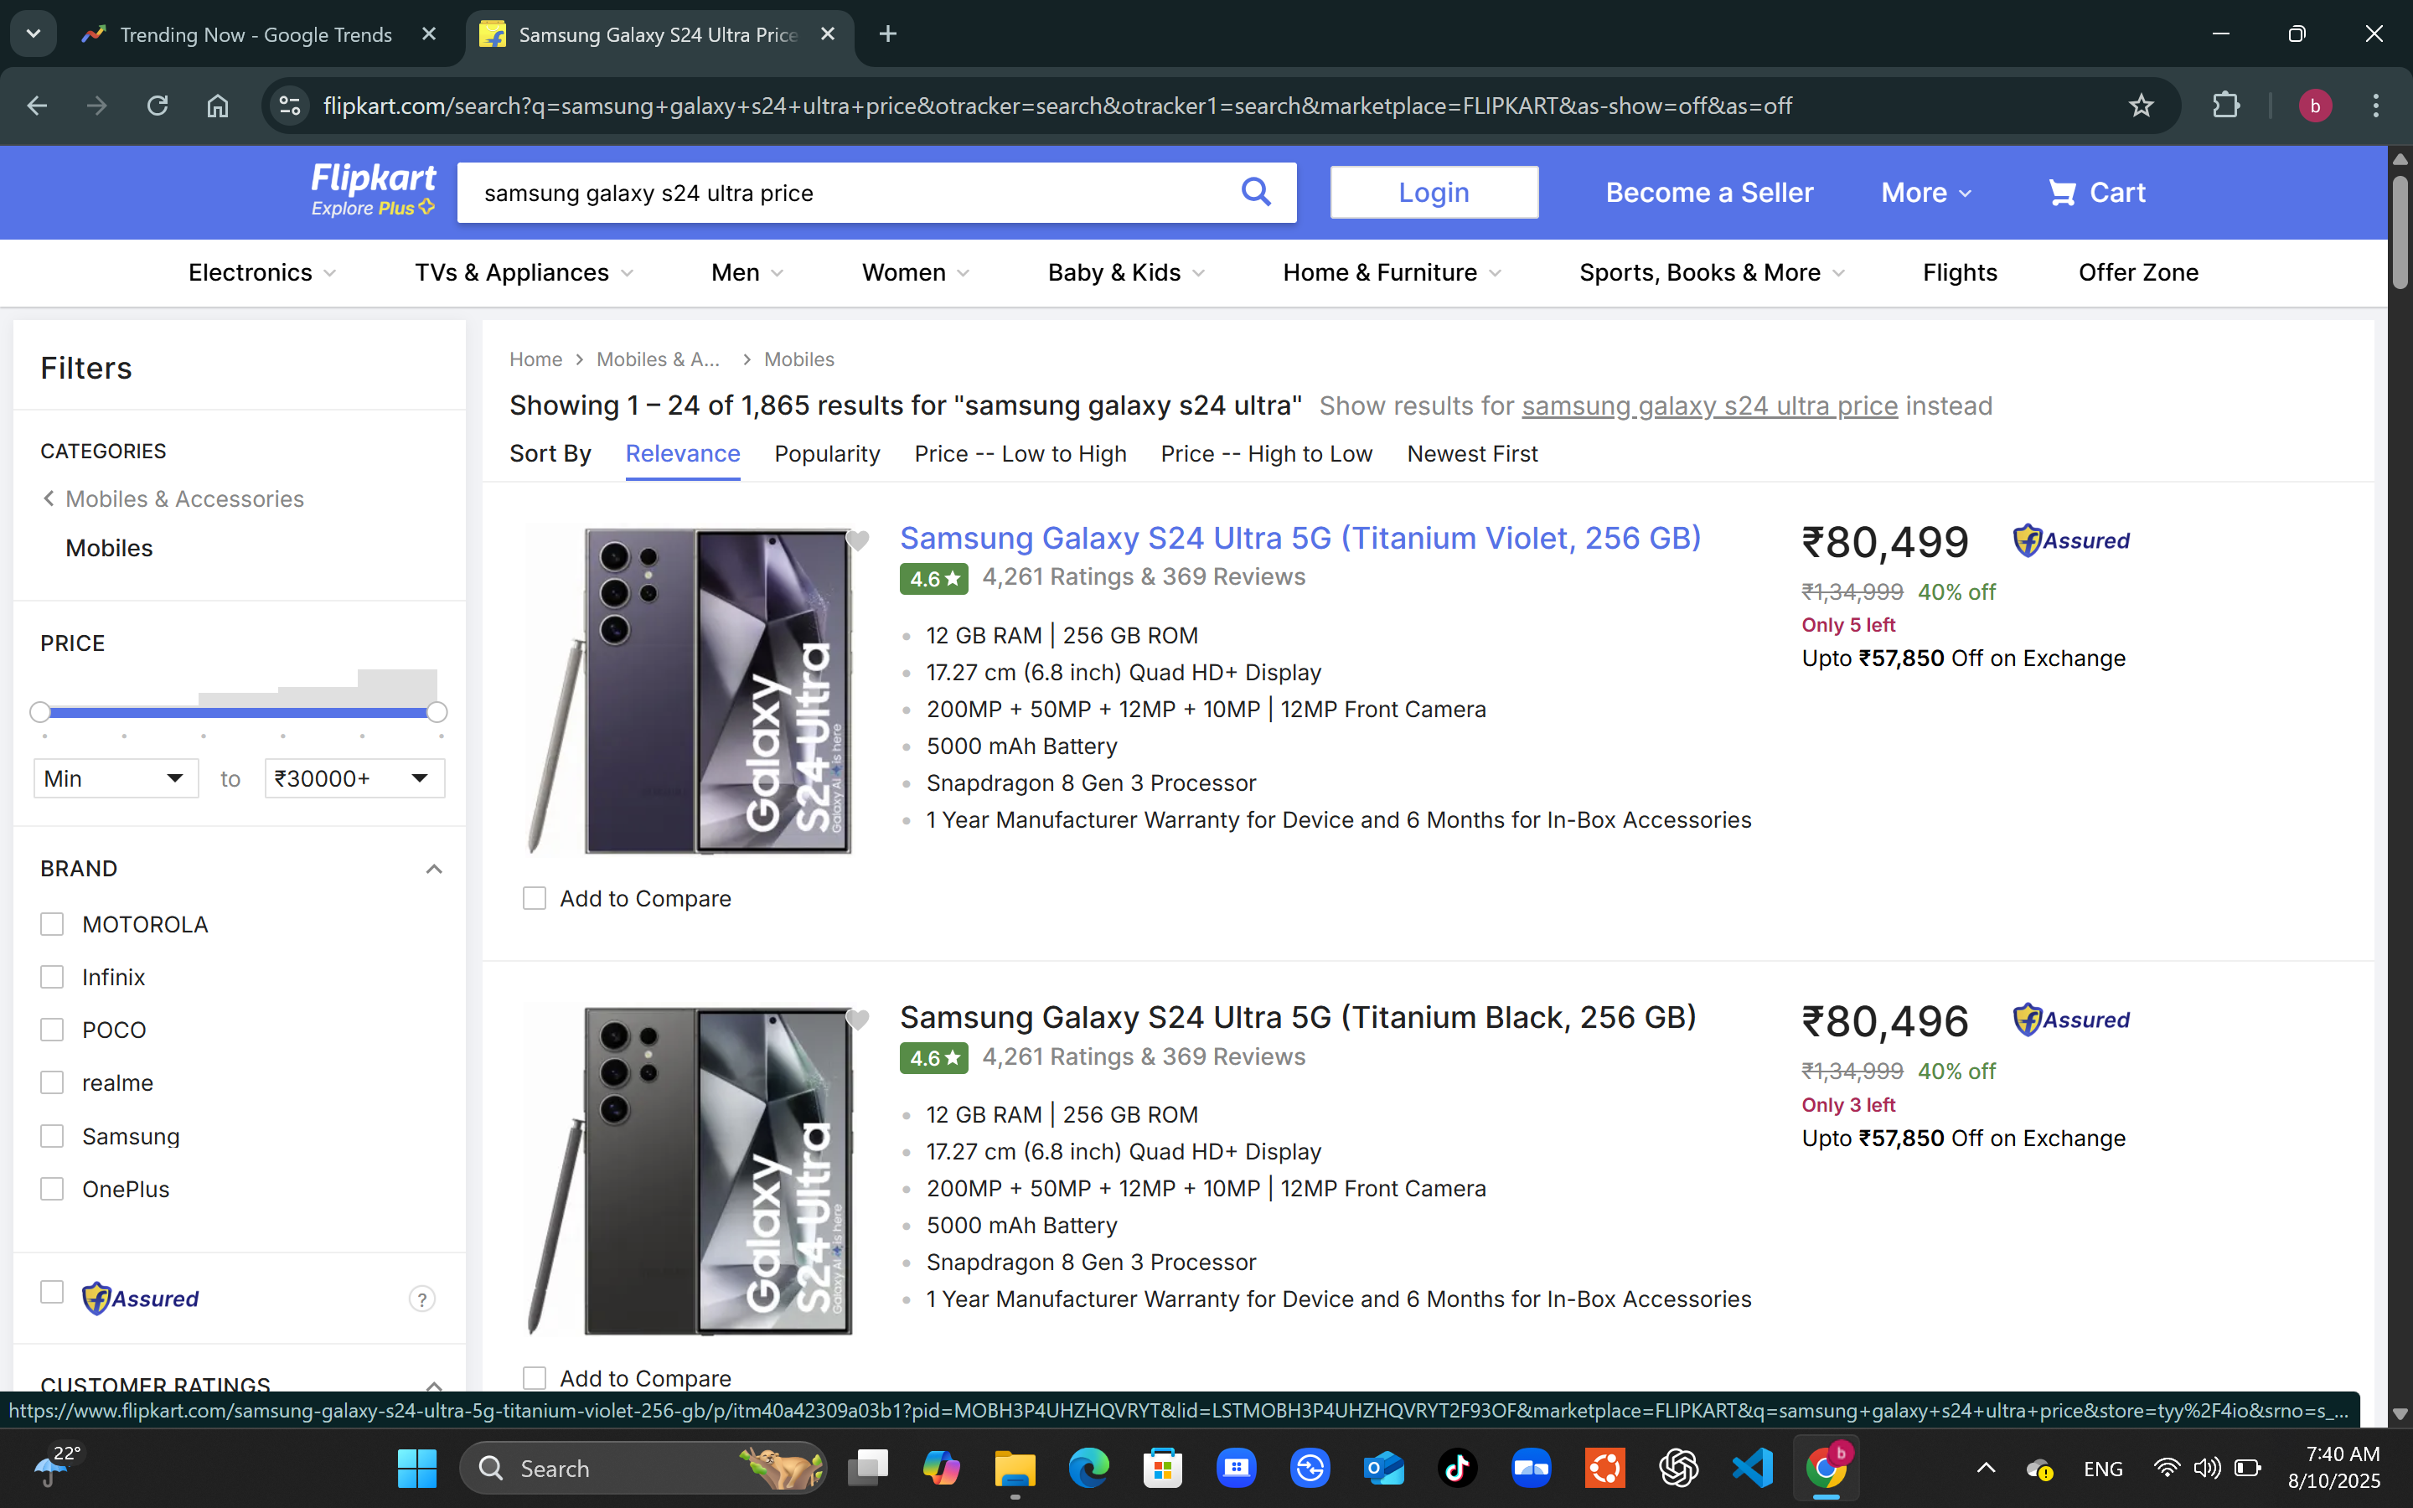
Task: Expand TVs & Appliances category menu
Action: click(524, 272)
